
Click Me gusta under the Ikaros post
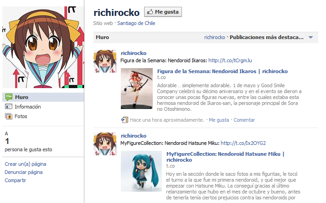tap(219, 120)
